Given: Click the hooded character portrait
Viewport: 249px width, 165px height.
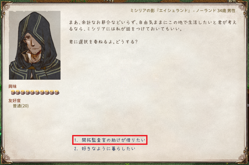Looking at the screenshot, I should pyautogui.click(x=35, y=45).
